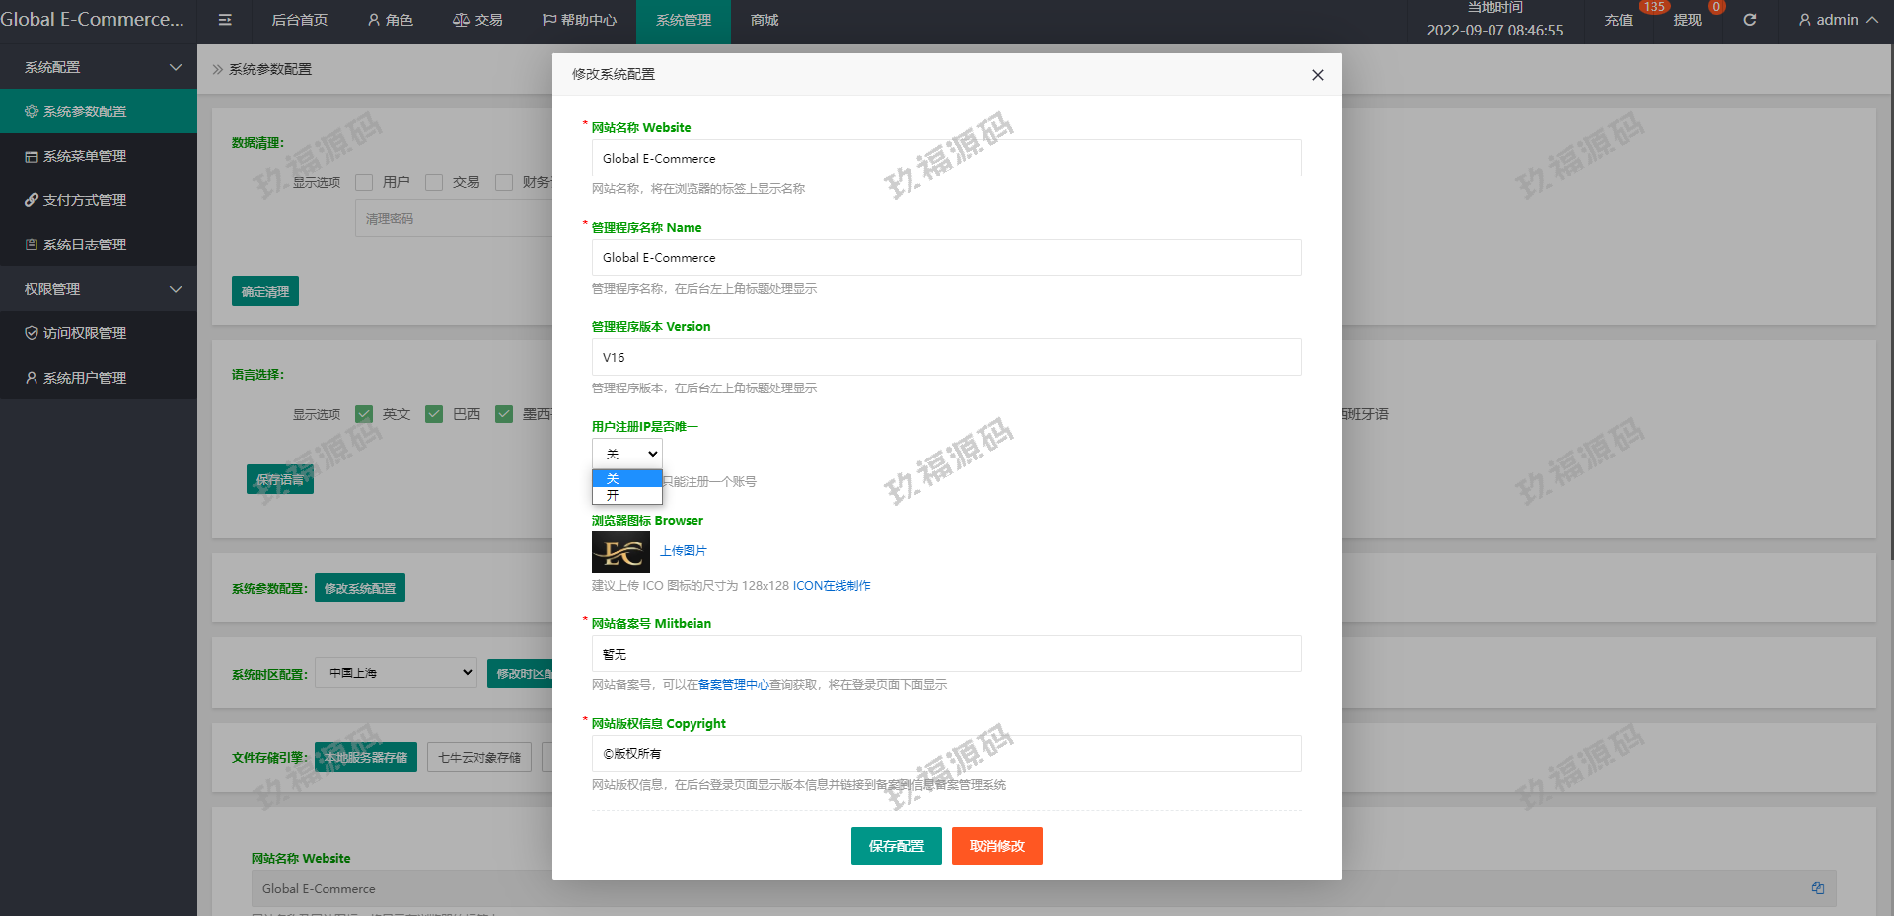
Task: Open 系统日志管理 in the sidebar
Action: tap(85, 245)
